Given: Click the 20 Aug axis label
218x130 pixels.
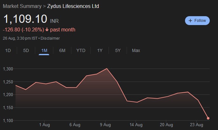Looking at the screenshot, I should point(166,125).
